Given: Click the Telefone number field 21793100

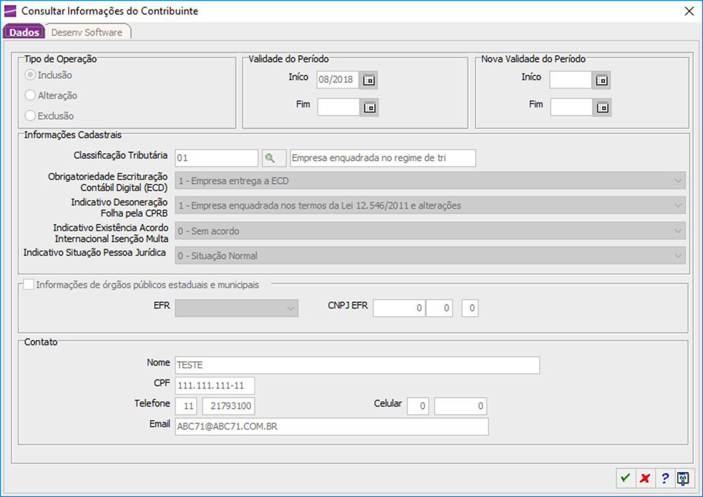Looking at the screenshot, I should (229, 406).
